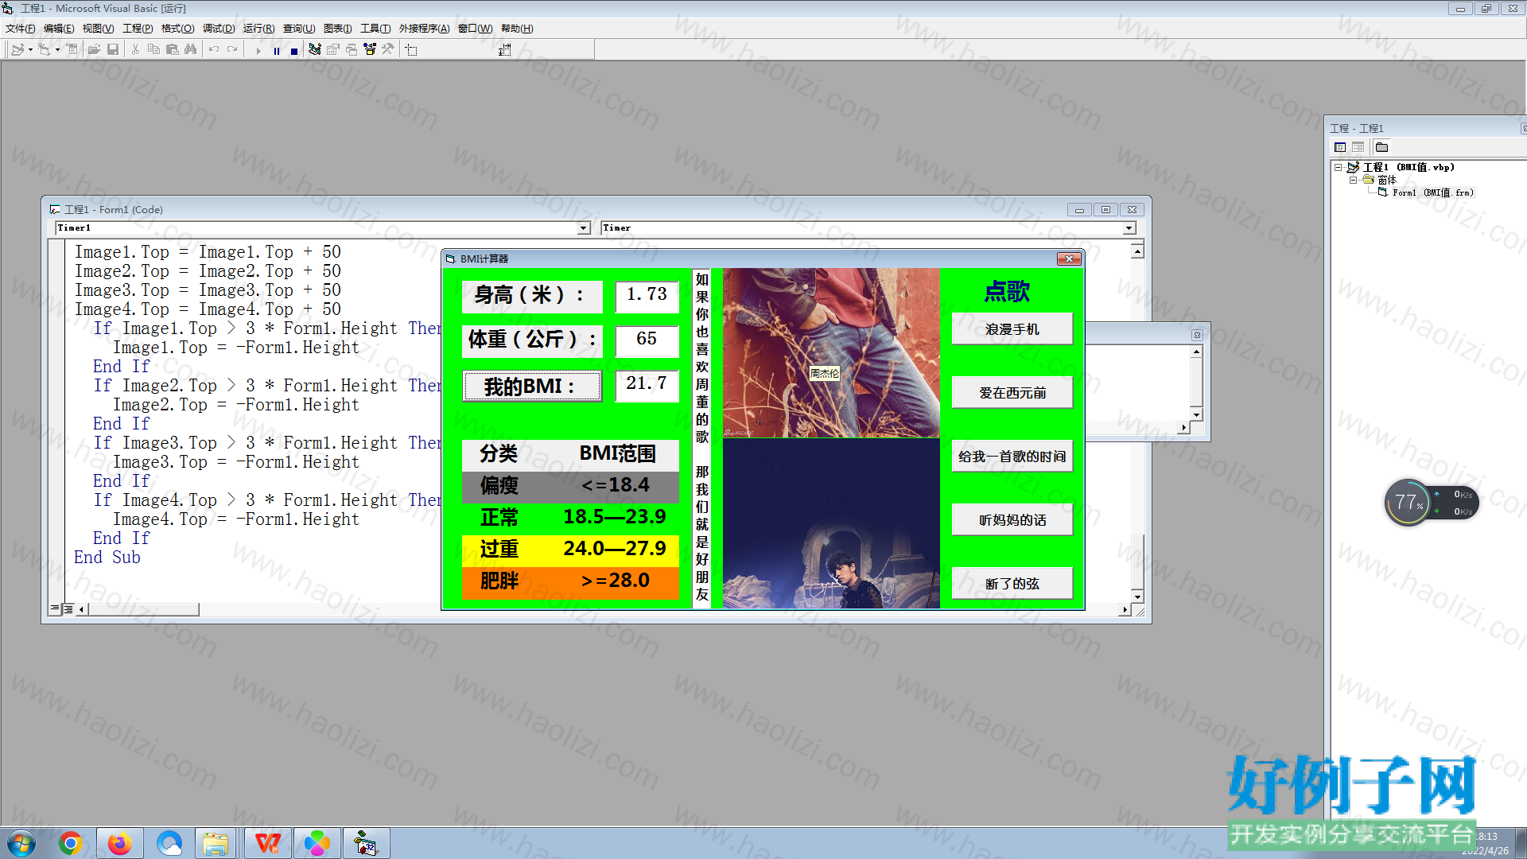Play the song 爱在西元前
Image resolution: width=1527 pixels, height=859 pixels.
(x=1012, y=393)
